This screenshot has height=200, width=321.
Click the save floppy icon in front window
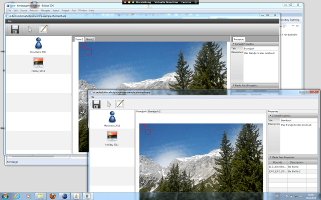click(97, 104)
